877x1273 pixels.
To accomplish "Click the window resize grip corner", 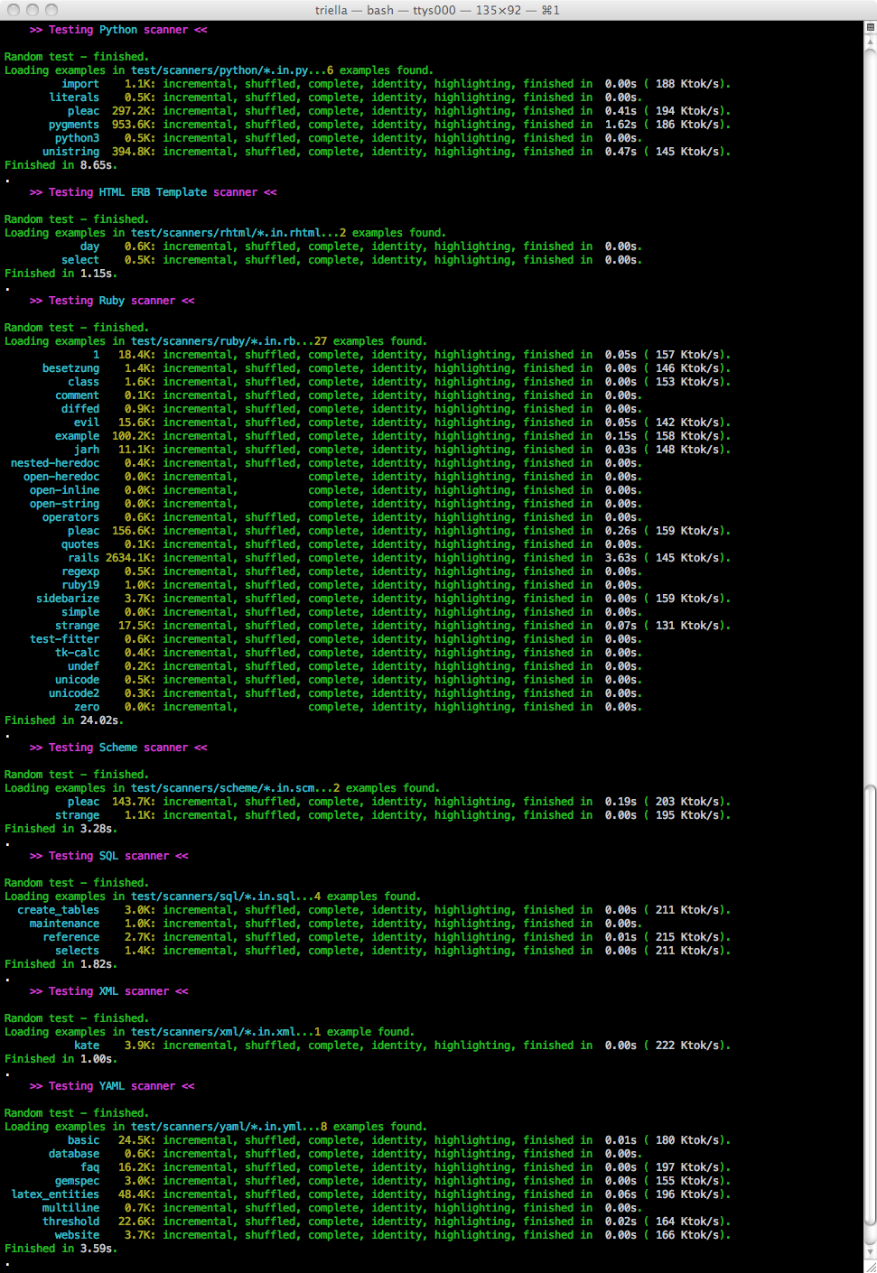I will 870,1266.
